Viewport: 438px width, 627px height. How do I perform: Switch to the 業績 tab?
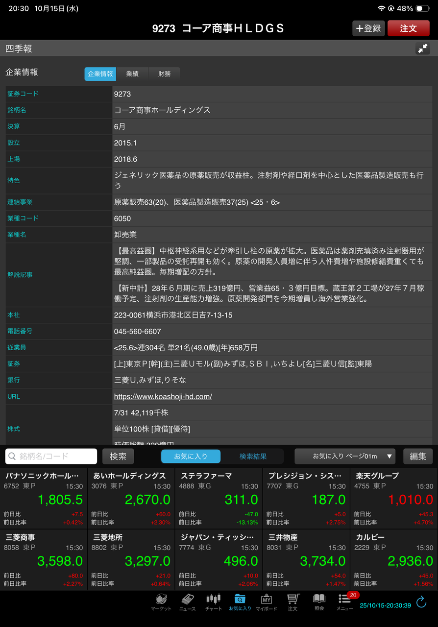click(132, 74)
